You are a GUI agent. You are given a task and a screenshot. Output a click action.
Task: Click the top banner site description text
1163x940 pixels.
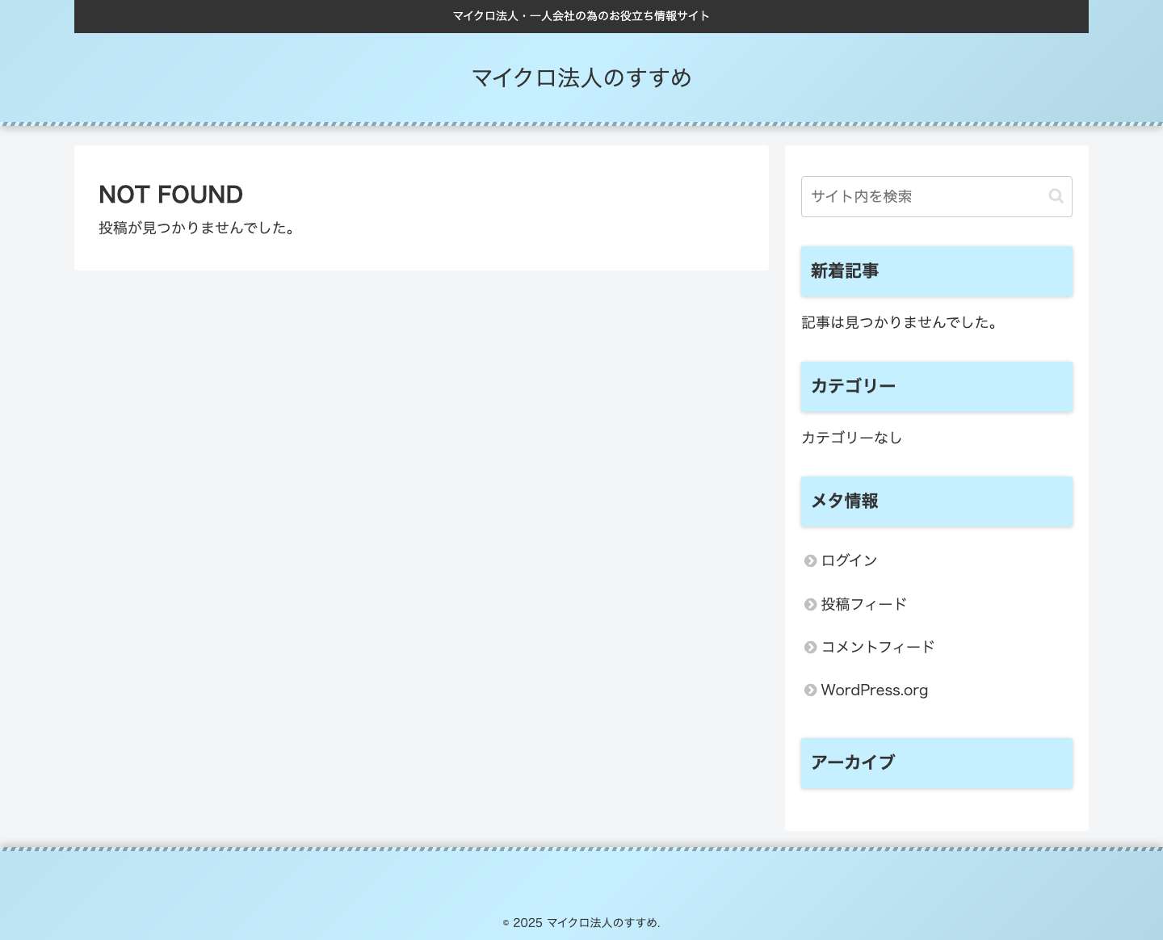(581, 15)
